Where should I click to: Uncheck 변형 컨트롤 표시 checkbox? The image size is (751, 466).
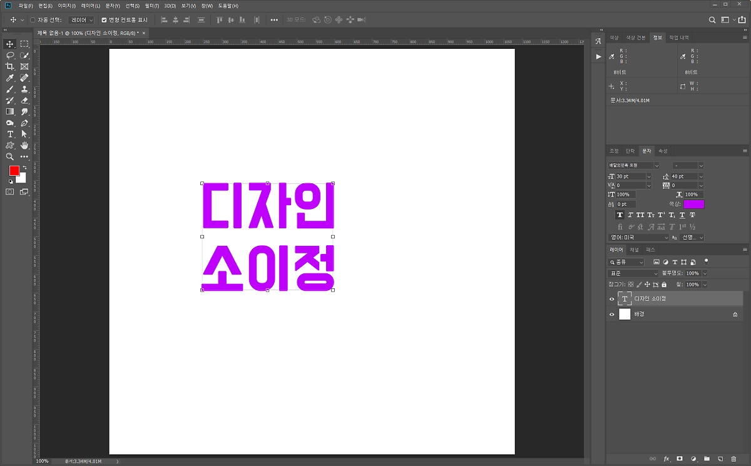tap(104, 20)
